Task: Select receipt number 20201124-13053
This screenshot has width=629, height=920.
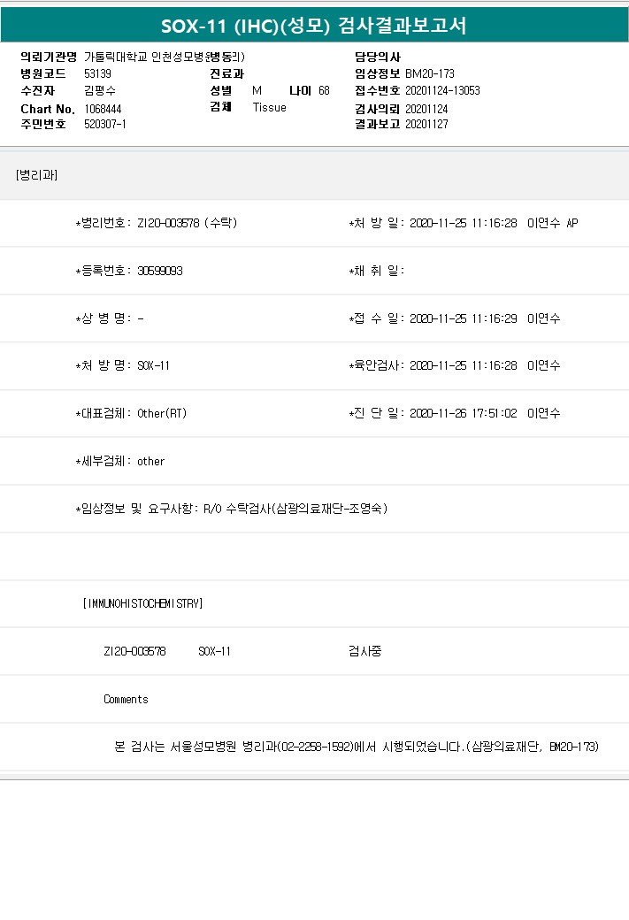Action: point(442,90)
